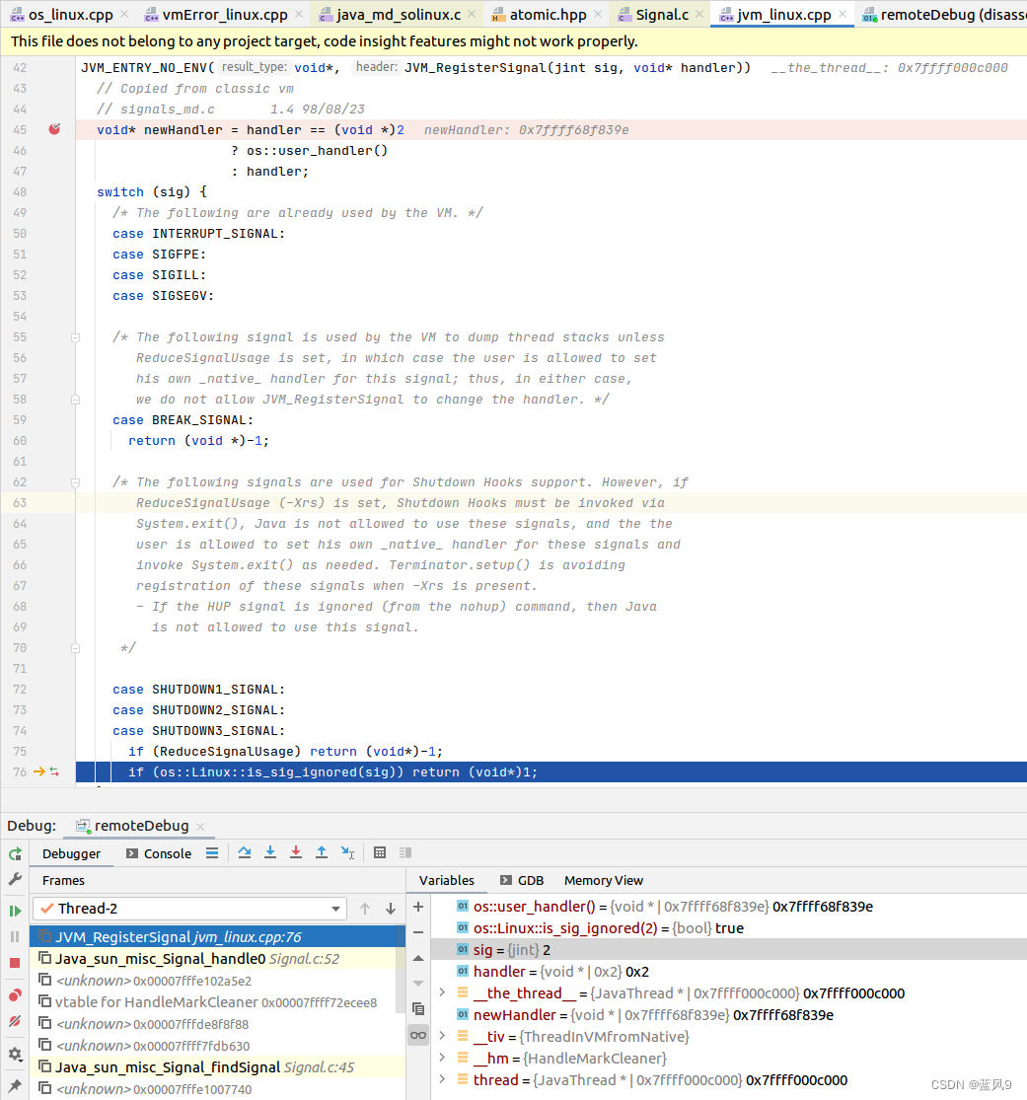This screenshot has width=1027, height=1100.
Task: Pin the debug tab
Action: click(15, 1085)
